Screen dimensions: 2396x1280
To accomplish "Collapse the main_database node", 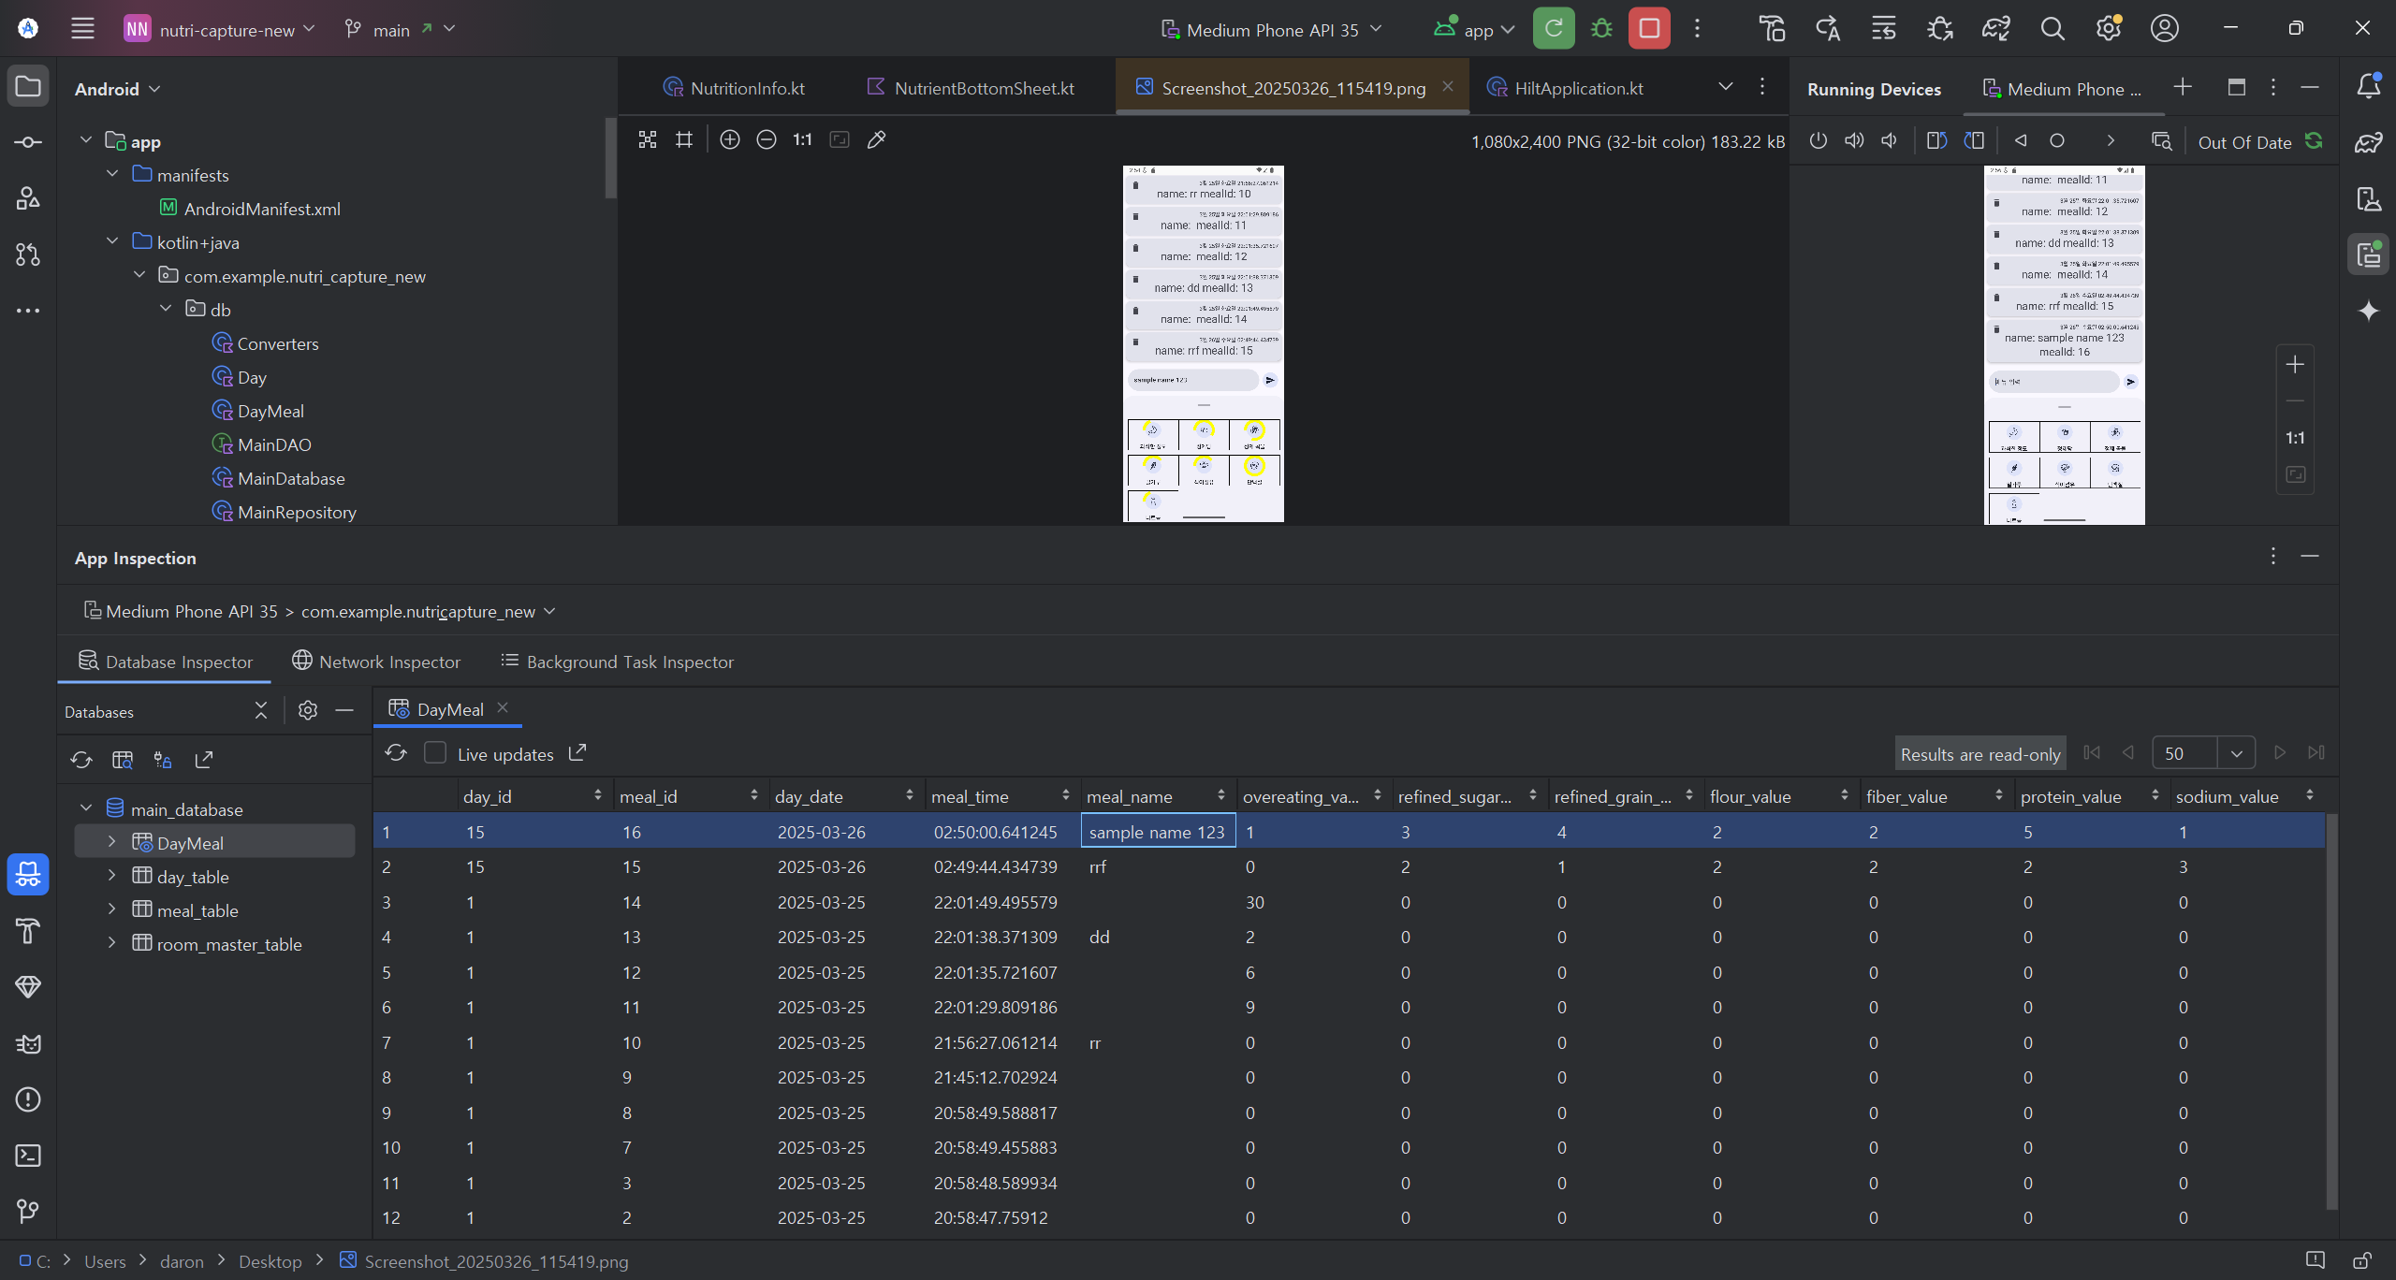I will 86,809.
